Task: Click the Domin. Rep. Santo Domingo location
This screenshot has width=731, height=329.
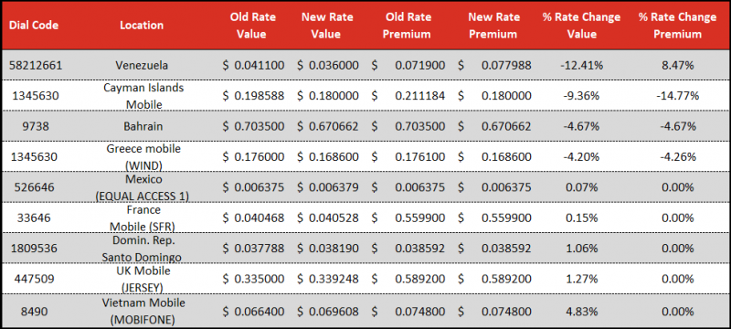Action: click(x=142, y=249)
